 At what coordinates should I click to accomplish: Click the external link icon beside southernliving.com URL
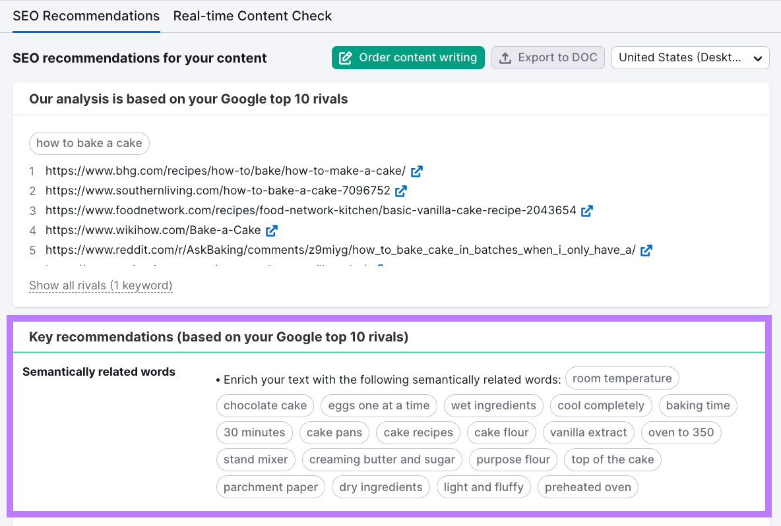tap(400, 190)
